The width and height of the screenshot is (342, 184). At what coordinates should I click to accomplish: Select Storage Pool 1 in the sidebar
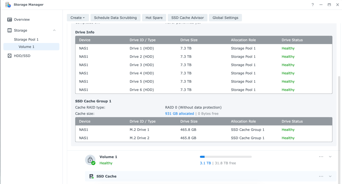[x=26, y=39]
